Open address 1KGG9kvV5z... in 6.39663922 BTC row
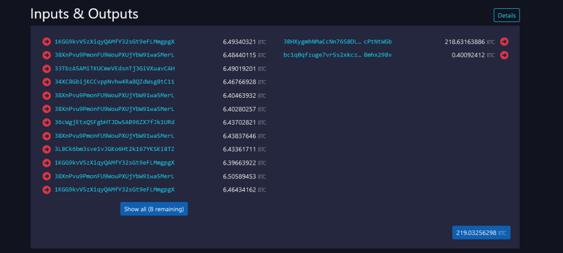The image size is (563, 253). [x=114, y=162]
